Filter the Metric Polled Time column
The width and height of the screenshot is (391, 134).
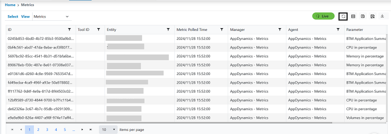click(222, 29)
